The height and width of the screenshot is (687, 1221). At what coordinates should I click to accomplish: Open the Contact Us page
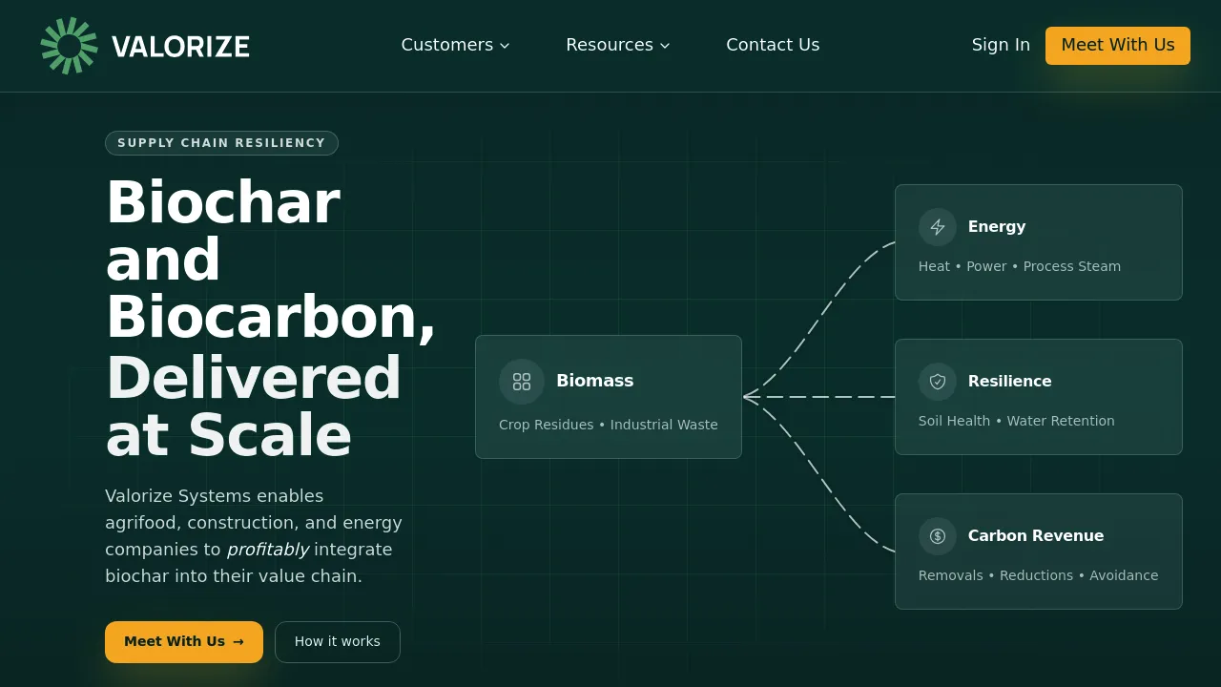coord(773,45)
